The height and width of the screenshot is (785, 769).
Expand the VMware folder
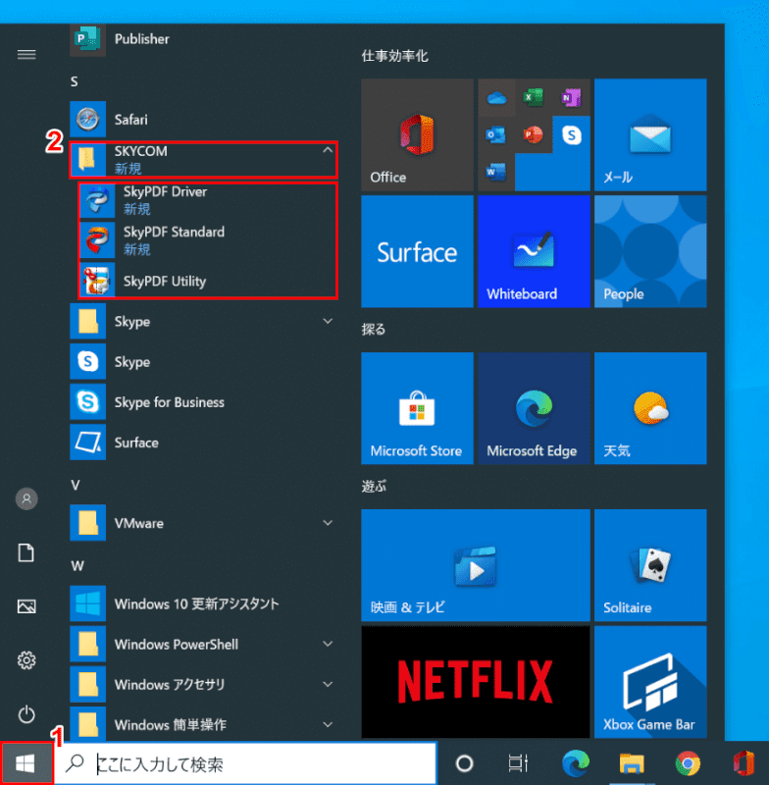click(x=328, y=523)
